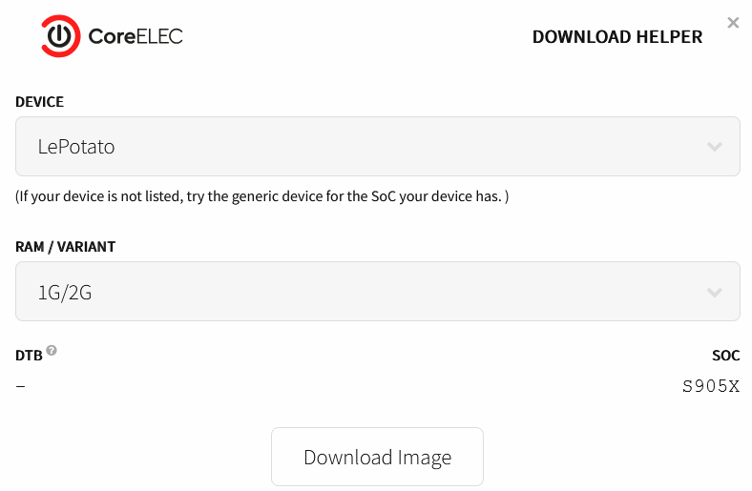The image size is (752, 491).
Task: Click the RAM / VARIANT field label
Action: tap(66, 247)
